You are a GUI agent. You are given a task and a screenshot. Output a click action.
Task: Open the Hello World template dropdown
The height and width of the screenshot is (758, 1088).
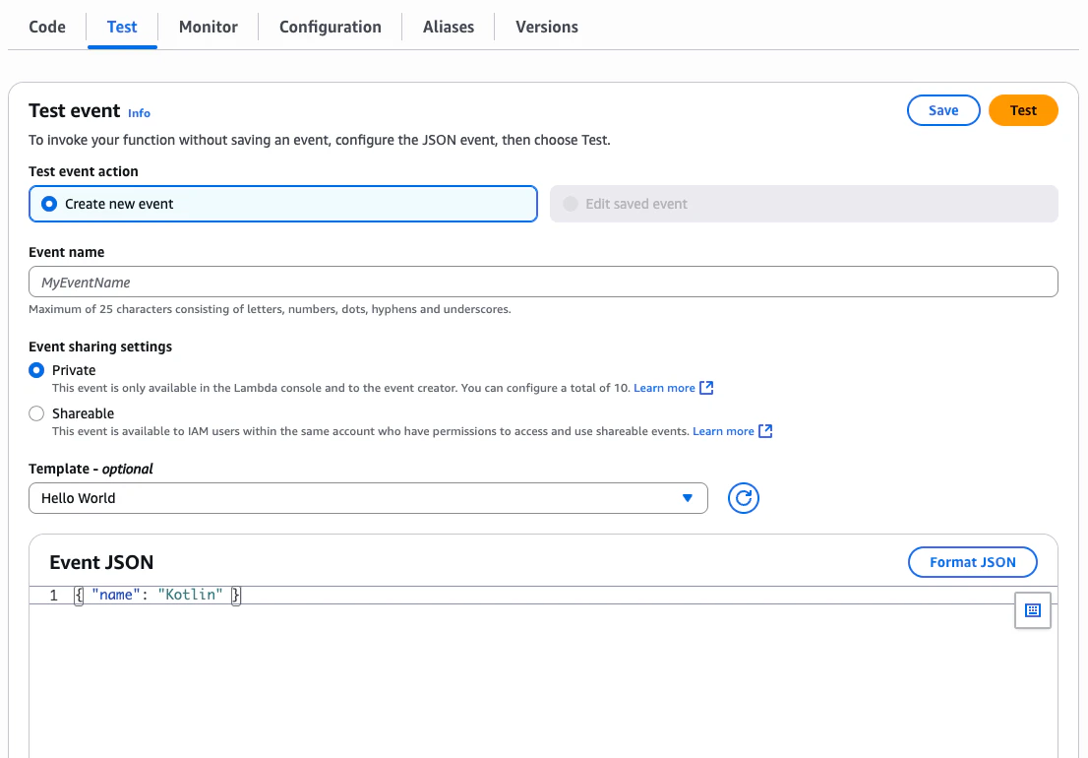tap(368, 498)
